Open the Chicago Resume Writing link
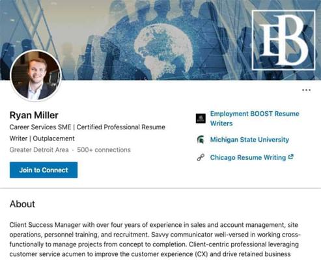The image size is (321, 260). pos(248,157)
